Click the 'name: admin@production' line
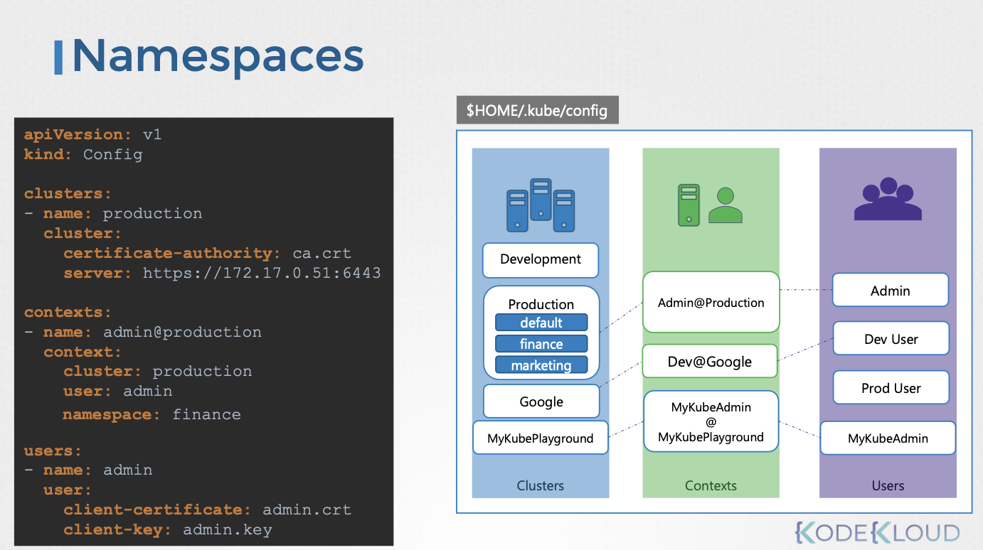The height and width of the screenshot is (550, 983). (142, 332)
